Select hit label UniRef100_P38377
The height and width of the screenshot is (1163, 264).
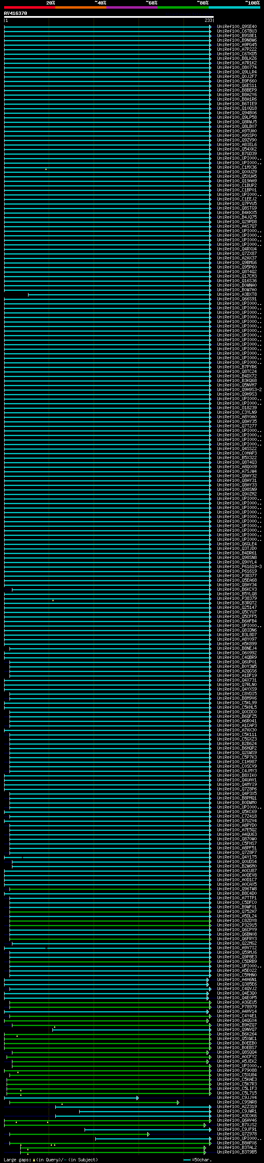pos(237,576)
